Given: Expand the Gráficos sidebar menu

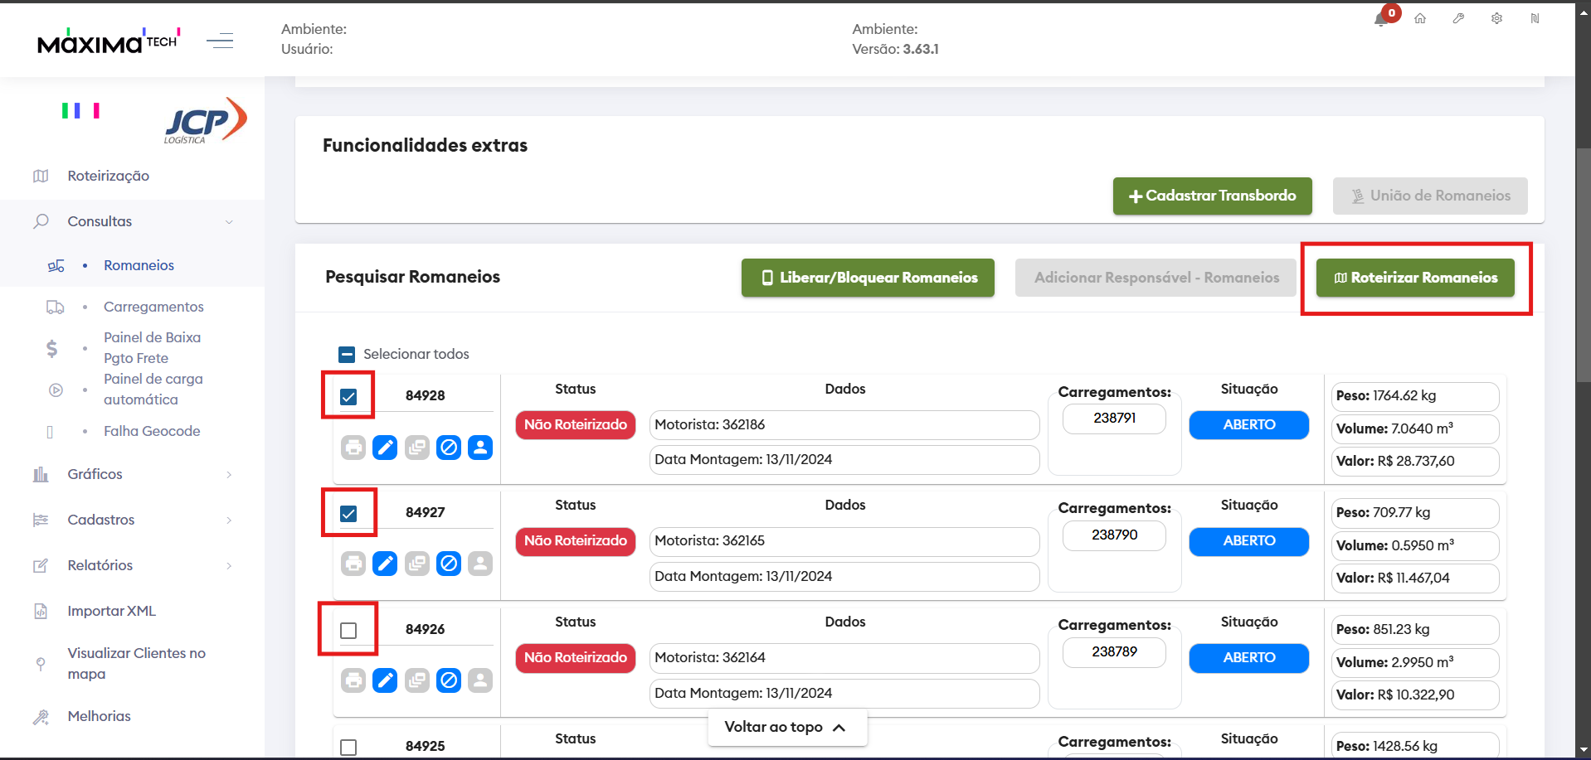Looking at the screenshot, I should 133,474.
